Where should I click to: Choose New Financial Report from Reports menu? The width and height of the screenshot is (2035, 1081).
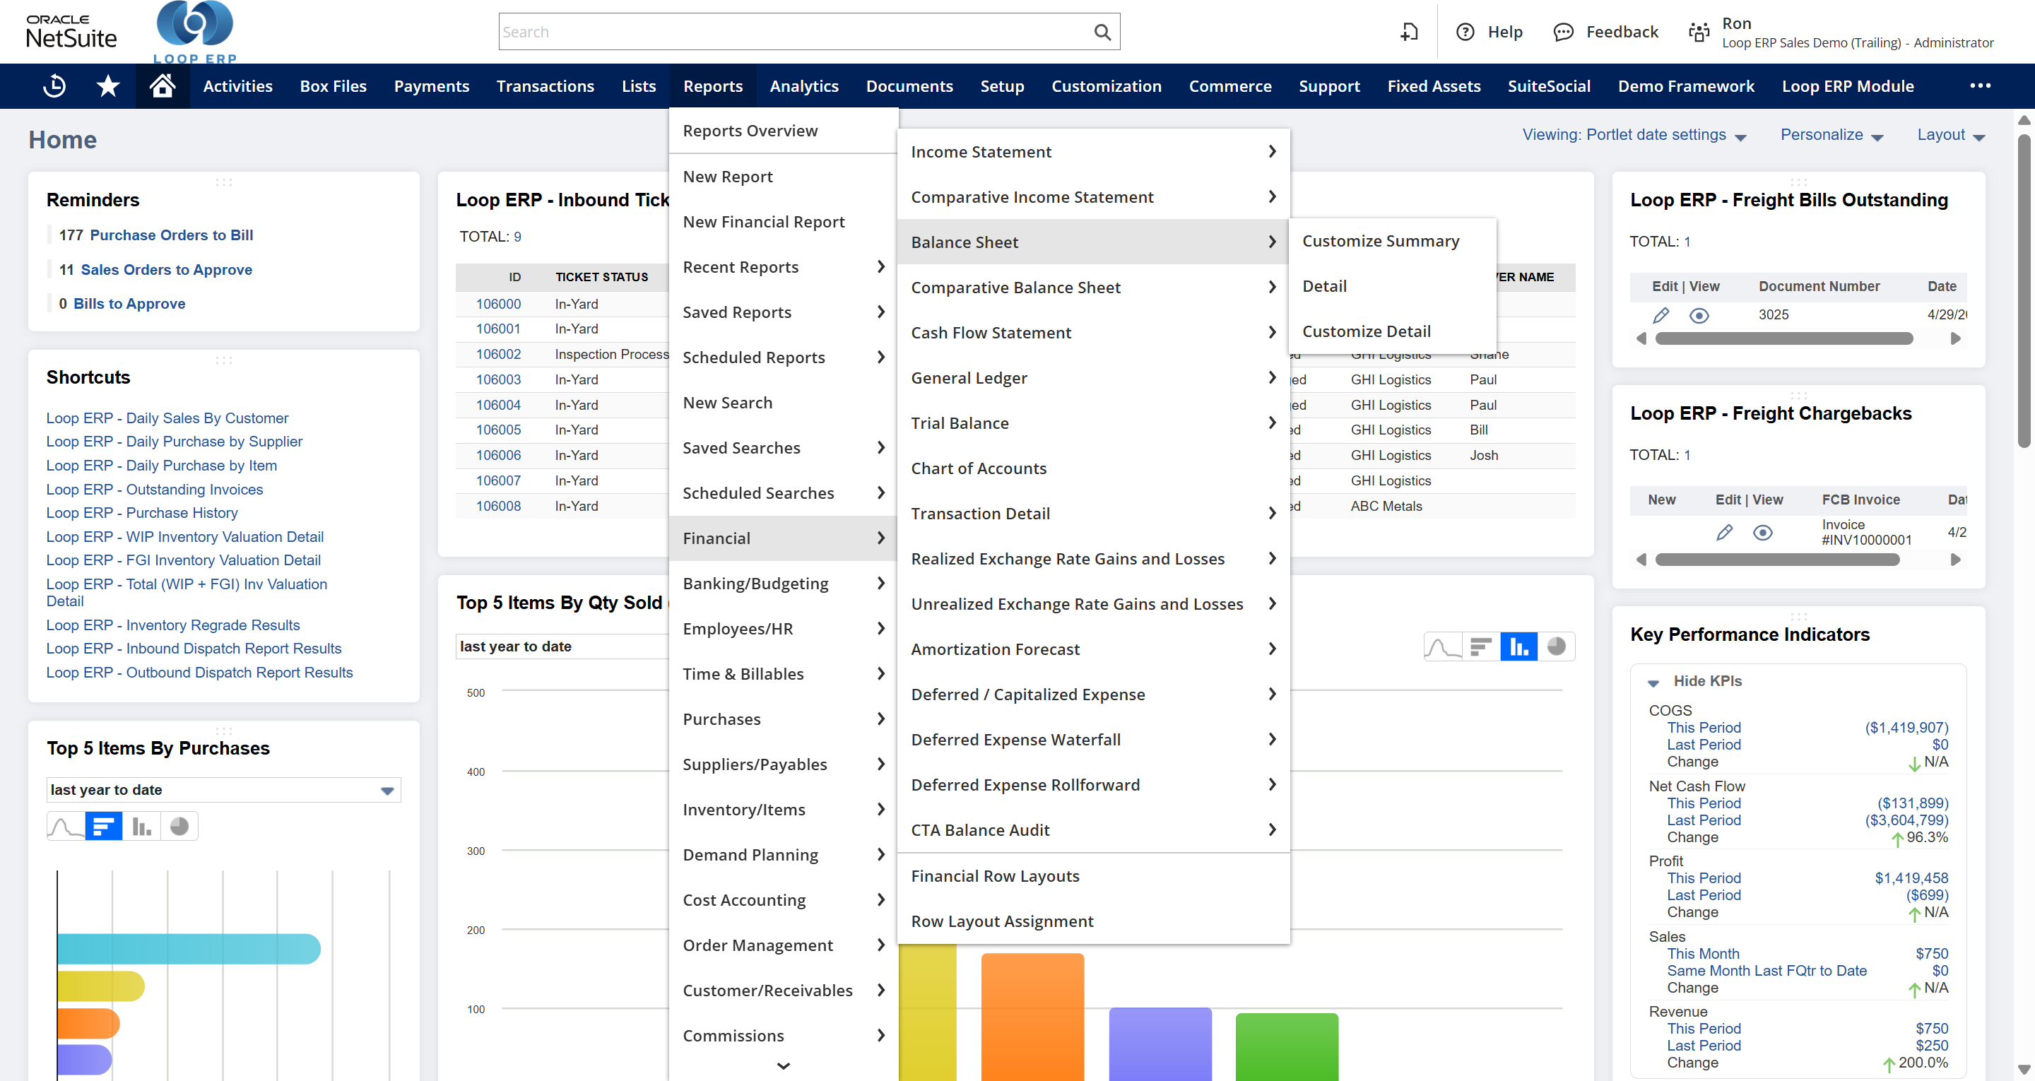763,222
